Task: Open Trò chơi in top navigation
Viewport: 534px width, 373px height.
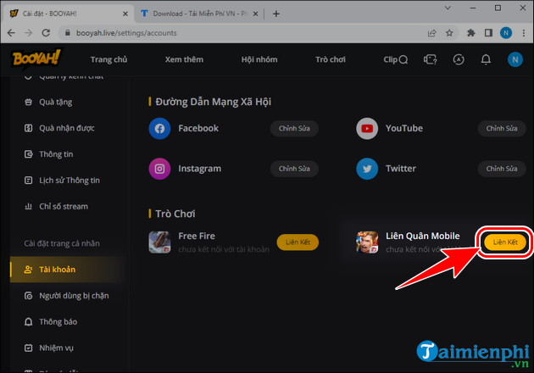Action: 331,59
